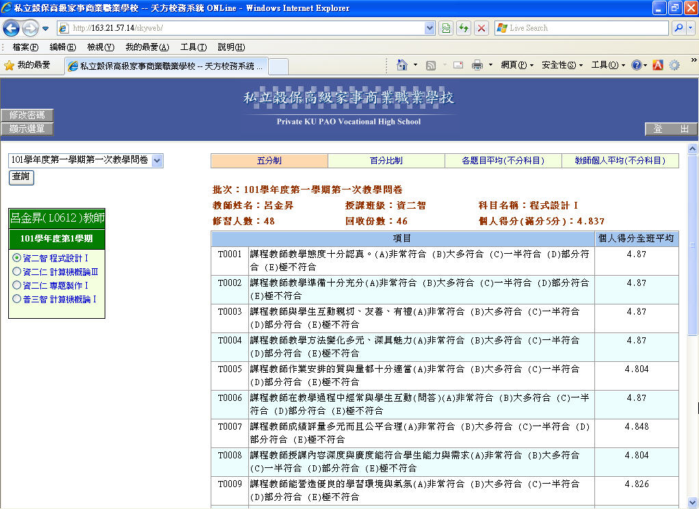Click the 修改密碼 button
The height and width of the screenshot is (509, 699).
pos(27,115)
